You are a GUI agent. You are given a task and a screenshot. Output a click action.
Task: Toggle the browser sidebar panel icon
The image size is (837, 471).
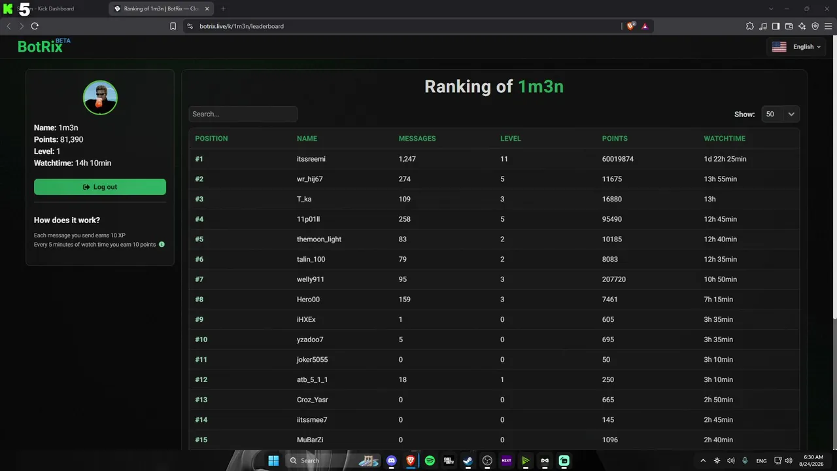point(776,26)
